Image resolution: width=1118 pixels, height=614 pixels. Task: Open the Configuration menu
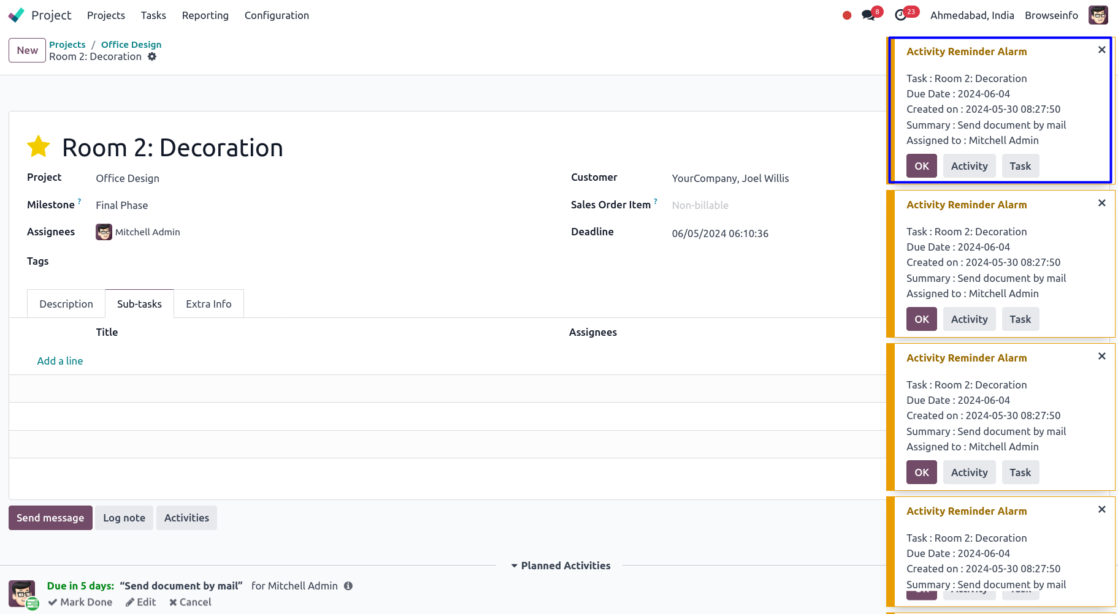[x=277, y=15]
